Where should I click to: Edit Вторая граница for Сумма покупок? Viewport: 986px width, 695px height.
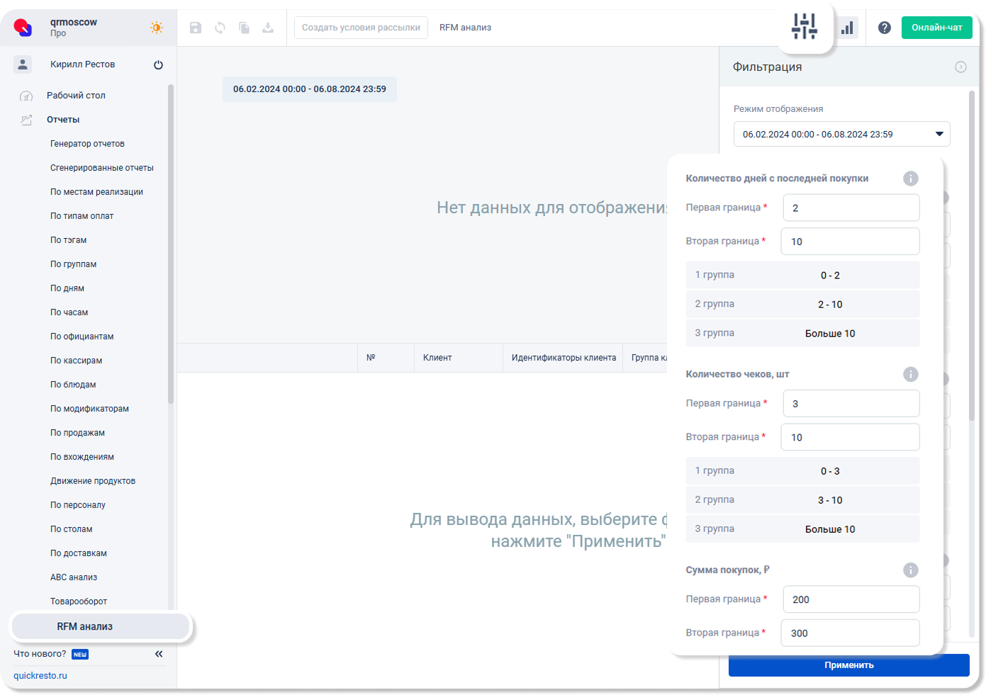tap(850, 633)
